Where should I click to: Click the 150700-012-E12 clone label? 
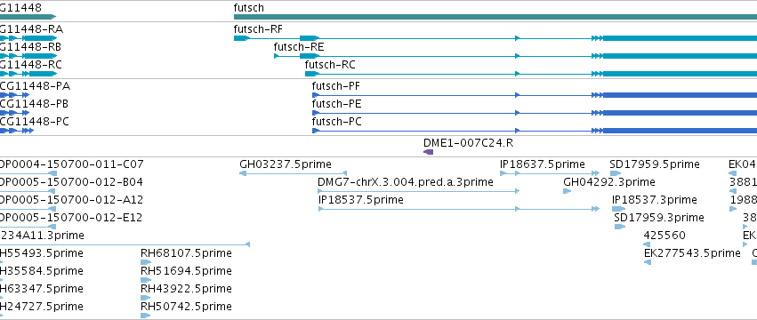(x=71, y=218)
